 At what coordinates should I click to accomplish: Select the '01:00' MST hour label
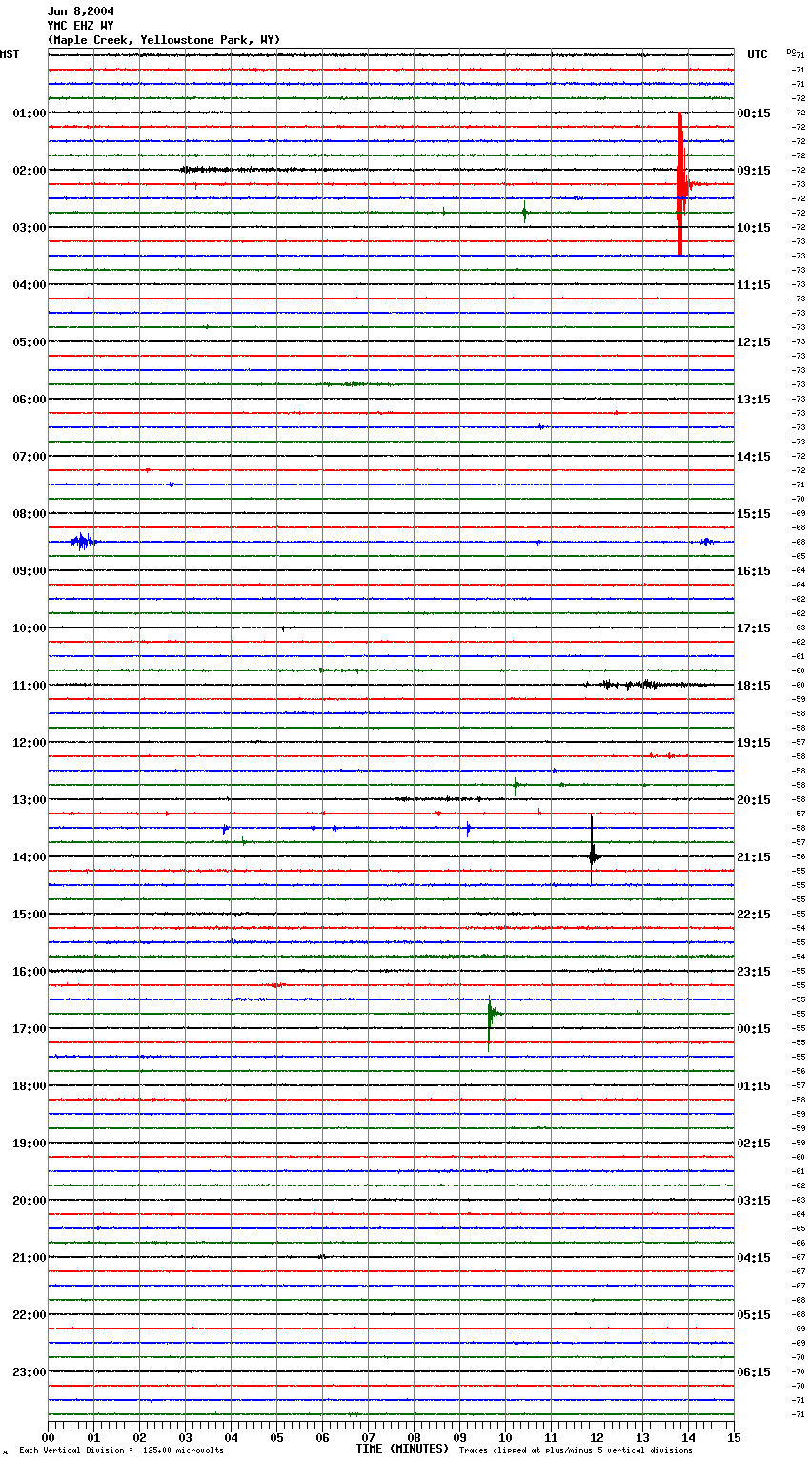coord(30,113)
